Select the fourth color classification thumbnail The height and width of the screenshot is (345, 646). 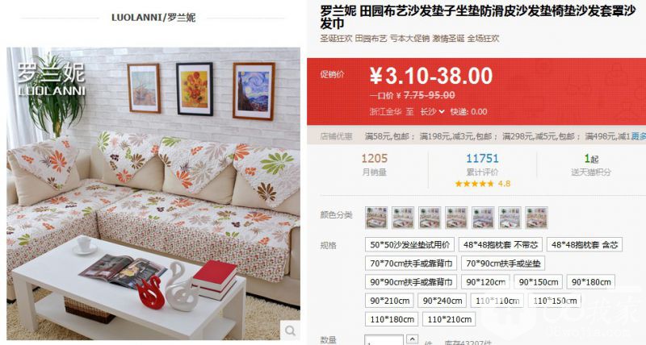(x=456, y=218)
